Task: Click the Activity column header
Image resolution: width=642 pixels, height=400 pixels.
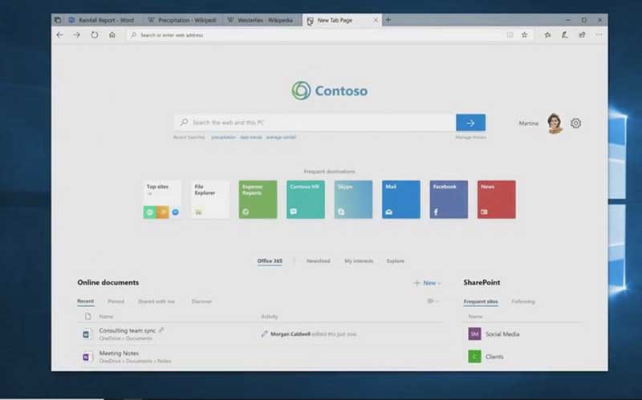Action: click(x=270, y=317)
